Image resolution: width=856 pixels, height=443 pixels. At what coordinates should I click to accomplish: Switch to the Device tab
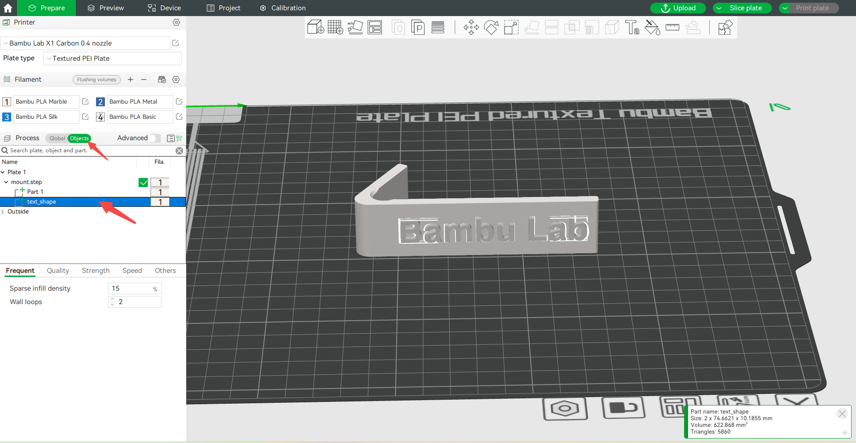tap(164, 8)
